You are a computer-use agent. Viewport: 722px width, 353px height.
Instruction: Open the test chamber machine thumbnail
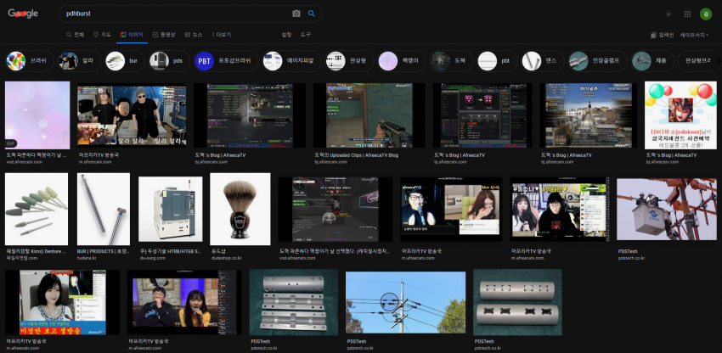tap(171, 209)
